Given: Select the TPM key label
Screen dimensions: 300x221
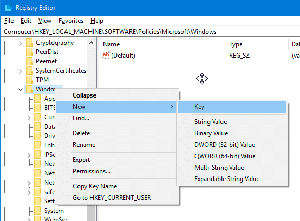Looking at the screenshot, I should 43,80.
